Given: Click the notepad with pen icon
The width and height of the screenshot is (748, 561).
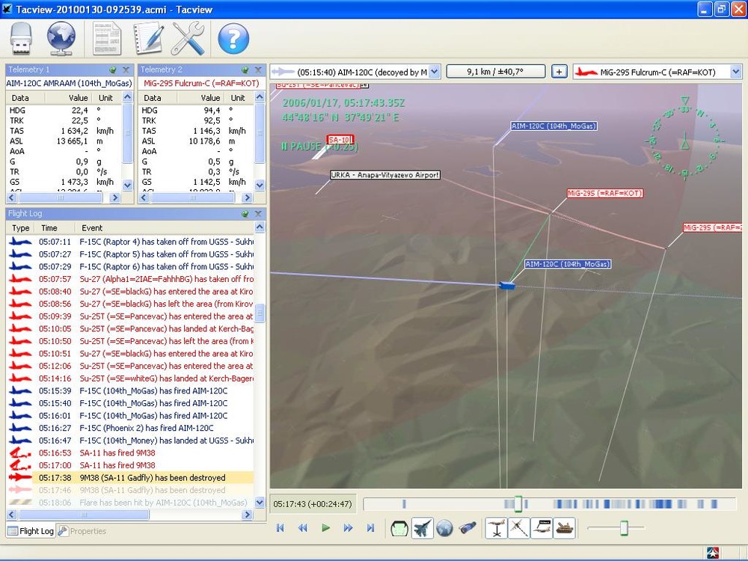Looking at the screenshot, I should [148, 38].
